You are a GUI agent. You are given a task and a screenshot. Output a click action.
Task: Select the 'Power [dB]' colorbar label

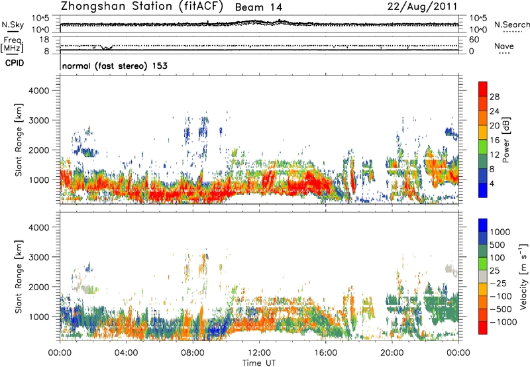pyautogui.click(x=505, y=140)
